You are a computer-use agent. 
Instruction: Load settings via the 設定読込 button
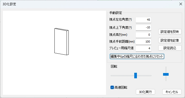tap(170, 48)
